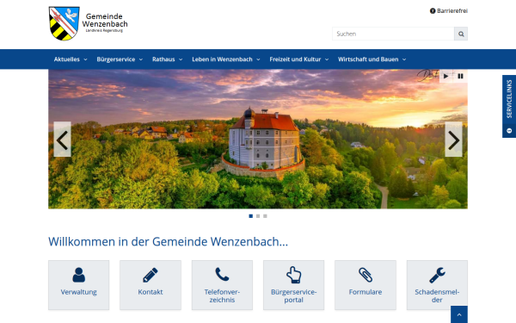Open the Kontakt tile label

point(150,292)
